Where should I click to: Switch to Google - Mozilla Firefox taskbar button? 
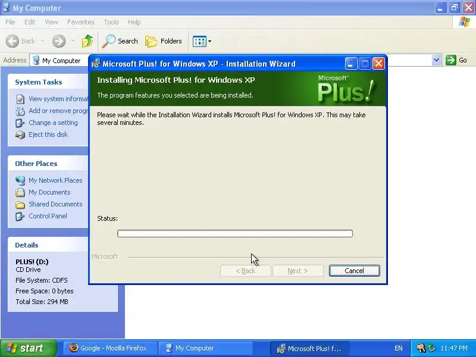[111, 348]
